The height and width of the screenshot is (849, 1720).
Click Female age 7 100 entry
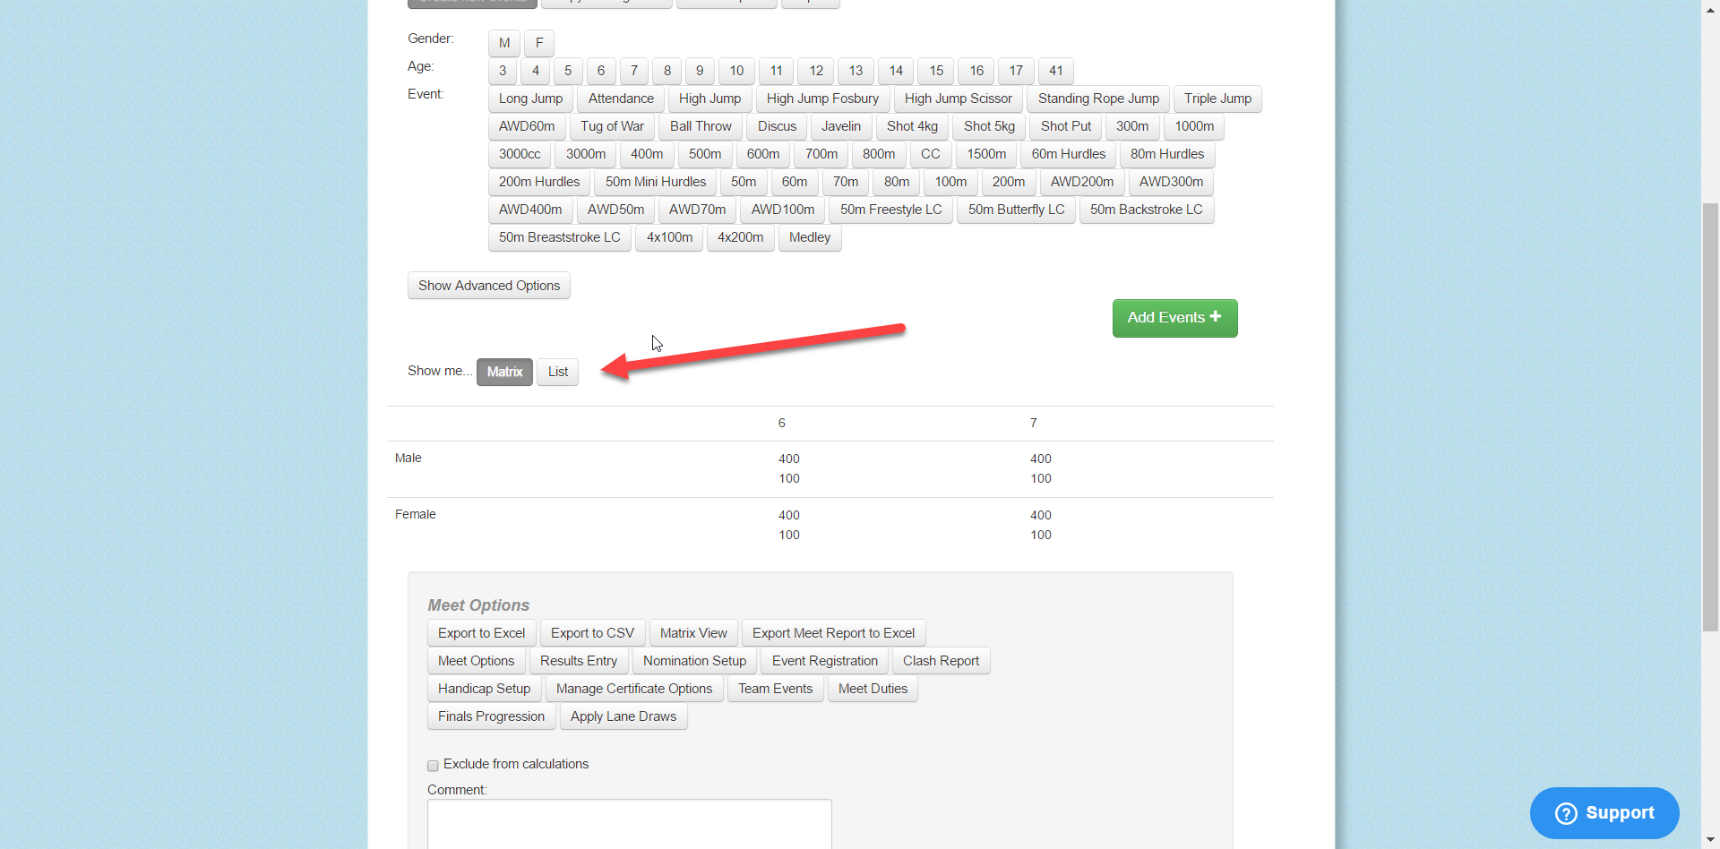pyautogui.click(x=1040, y=535)
